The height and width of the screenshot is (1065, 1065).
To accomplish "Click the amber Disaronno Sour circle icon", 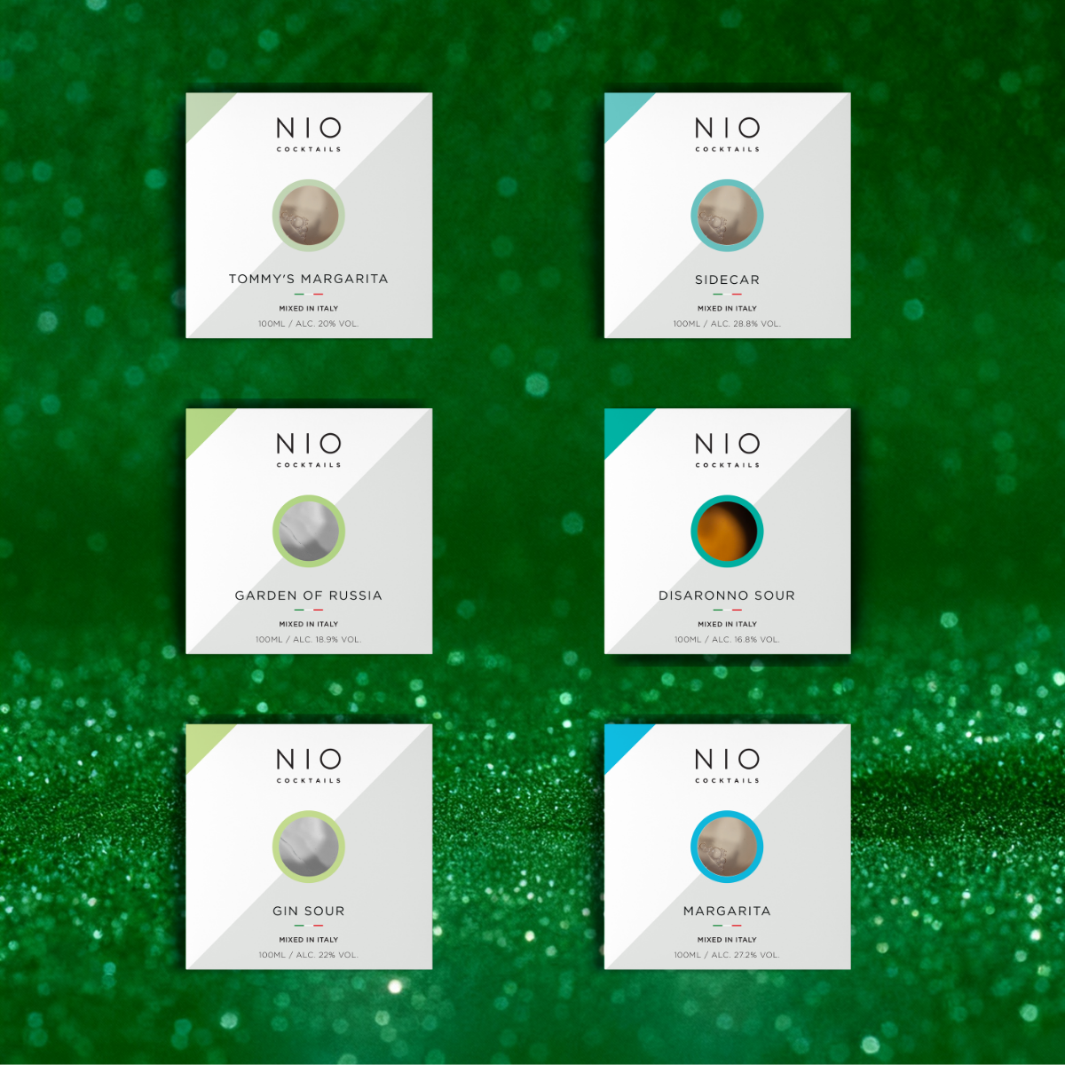I will coord(727,532).
